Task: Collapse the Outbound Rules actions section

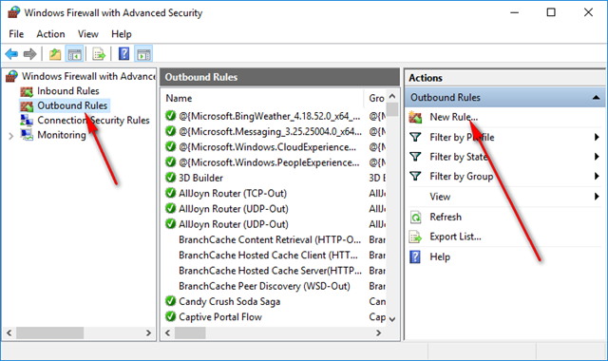Action: click(x=596, y=98)
